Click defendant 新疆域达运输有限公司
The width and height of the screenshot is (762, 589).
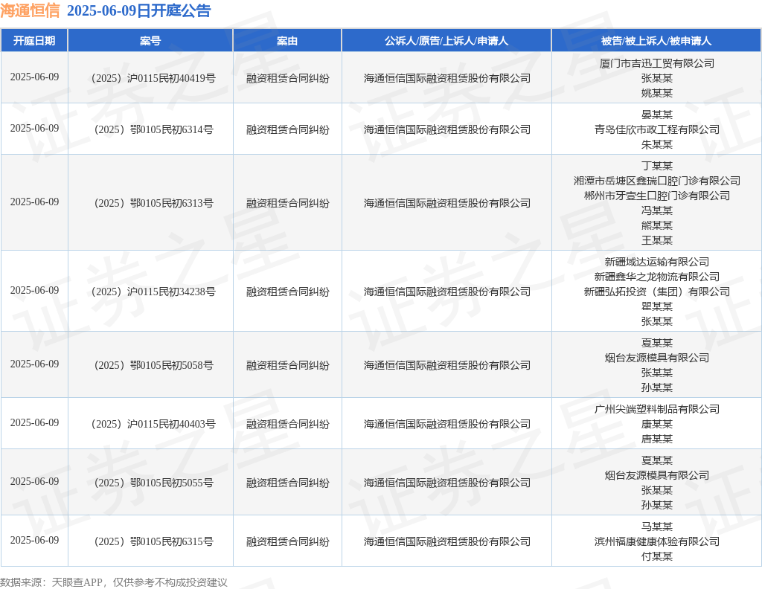657,263
